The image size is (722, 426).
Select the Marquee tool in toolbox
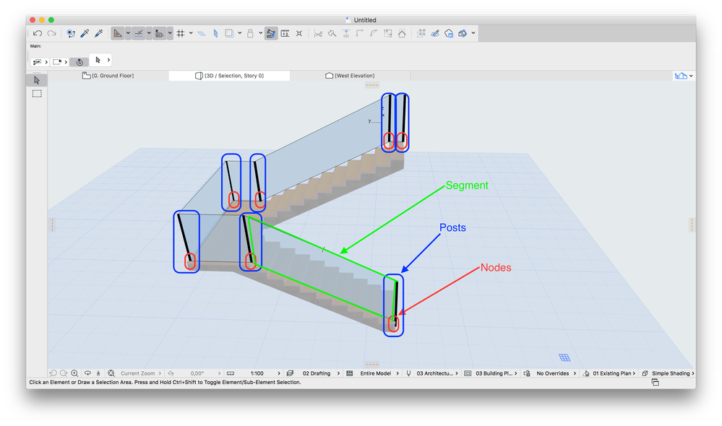tap(37, 94)
